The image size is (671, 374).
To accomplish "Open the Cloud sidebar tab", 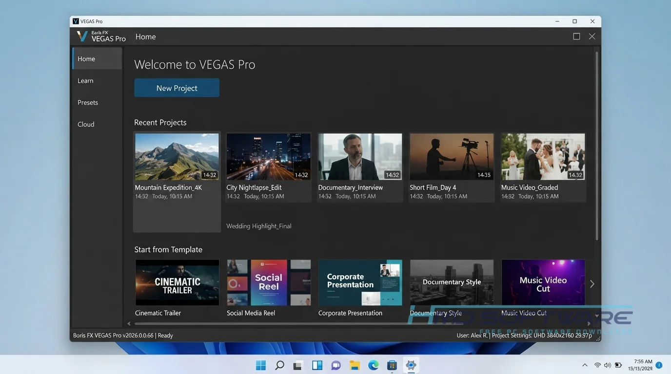I will click(97, 124).
